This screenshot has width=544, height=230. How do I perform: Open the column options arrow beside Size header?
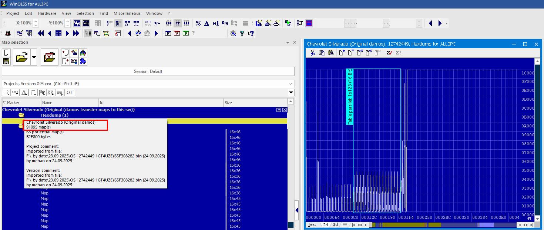point(291,102)
